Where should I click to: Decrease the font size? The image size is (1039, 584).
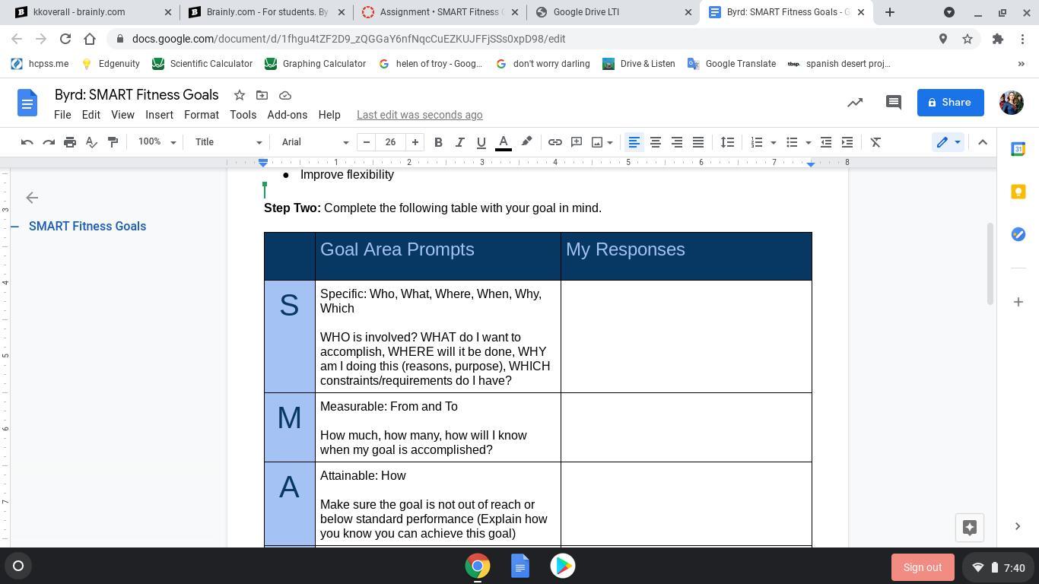coord(367,142)
